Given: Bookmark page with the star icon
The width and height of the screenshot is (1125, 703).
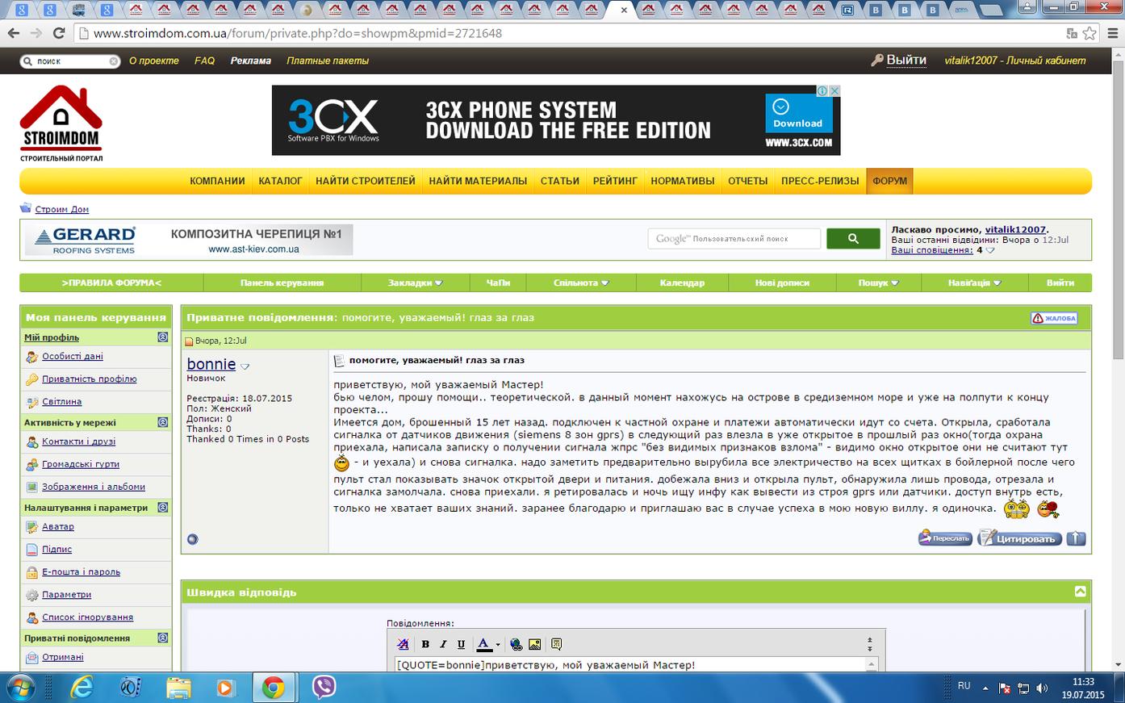Looking at the screenshot, I should pyautogui.click(x=1089, y=33).
